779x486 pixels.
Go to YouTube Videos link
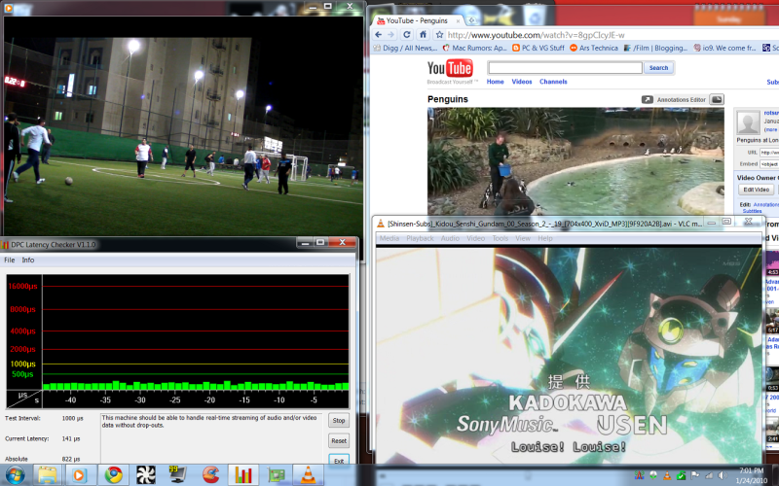tap(522, 82)
